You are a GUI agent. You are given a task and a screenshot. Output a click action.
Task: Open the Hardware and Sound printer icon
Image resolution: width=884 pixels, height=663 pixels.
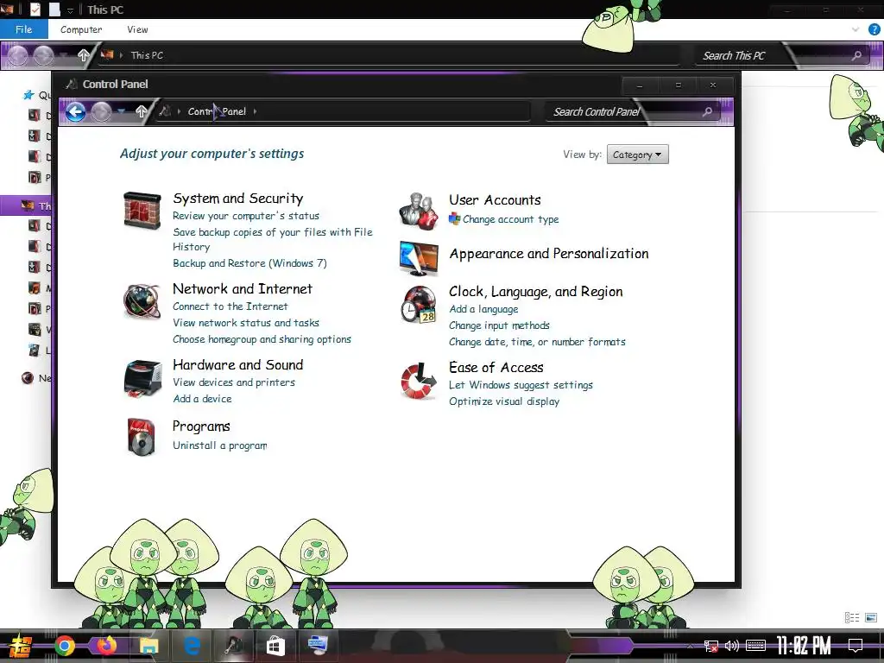[142, 378]
